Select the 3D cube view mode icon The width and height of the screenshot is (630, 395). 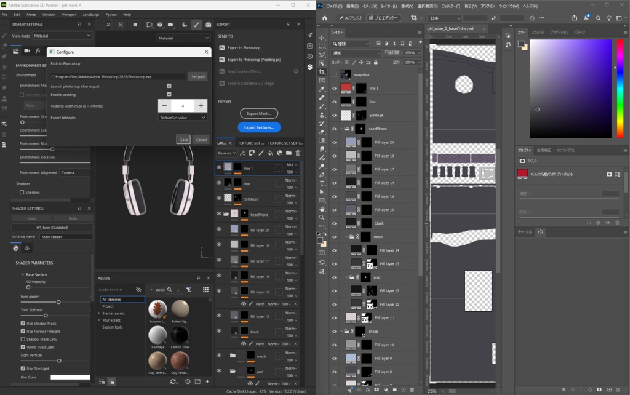pos(160,25)
